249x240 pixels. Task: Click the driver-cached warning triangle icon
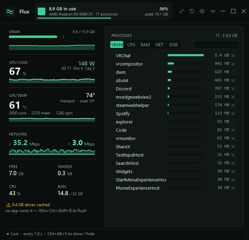click(8, 205)
